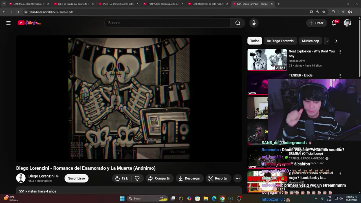
Task: Select the De Diego Lorenzini chip
Action: (x=281, y=41)
